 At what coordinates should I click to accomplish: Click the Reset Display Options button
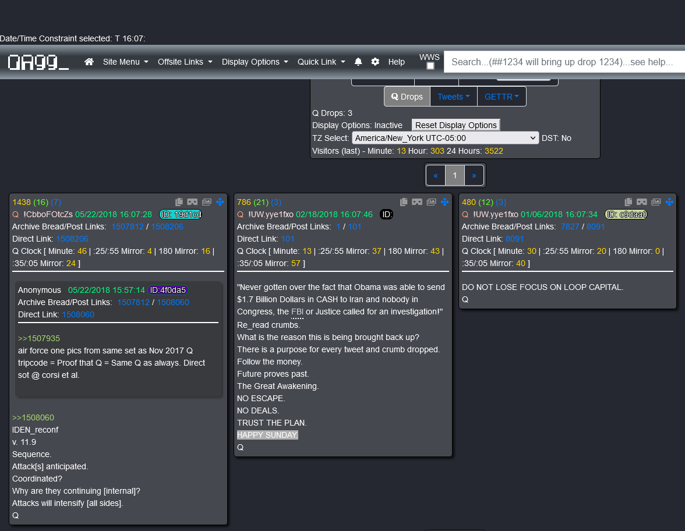pyautogui.click(x=456, y=125)
